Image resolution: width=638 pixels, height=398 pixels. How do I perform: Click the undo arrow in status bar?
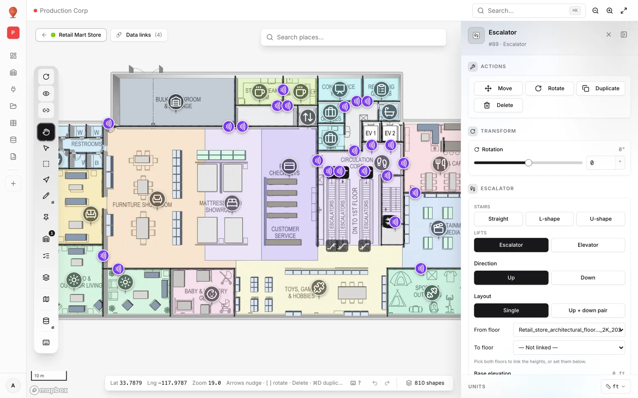click(375, 383)
